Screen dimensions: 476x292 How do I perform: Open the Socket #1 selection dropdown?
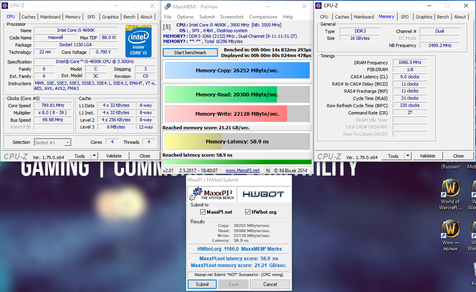tap(68, 142)
